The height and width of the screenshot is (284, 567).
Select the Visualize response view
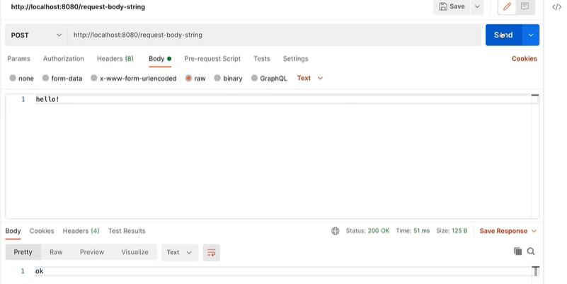pyautogui.click(x=135, y=252)
